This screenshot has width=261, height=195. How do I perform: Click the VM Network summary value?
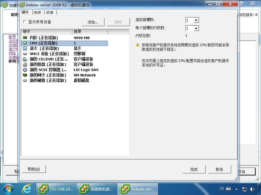coord(85,75)
